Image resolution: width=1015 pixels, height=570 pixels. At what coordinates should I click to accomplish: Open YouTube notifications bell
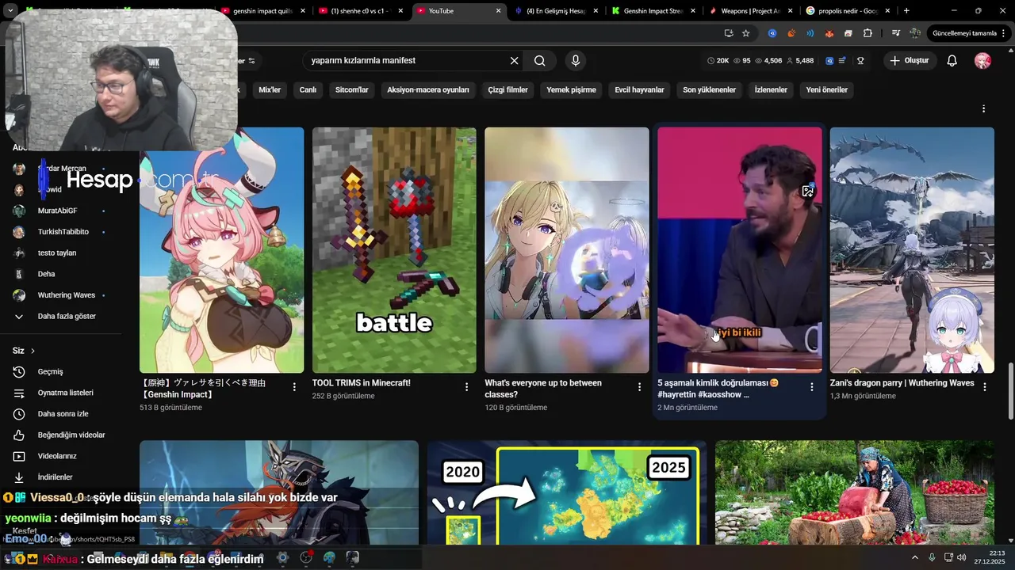point(952,60)
